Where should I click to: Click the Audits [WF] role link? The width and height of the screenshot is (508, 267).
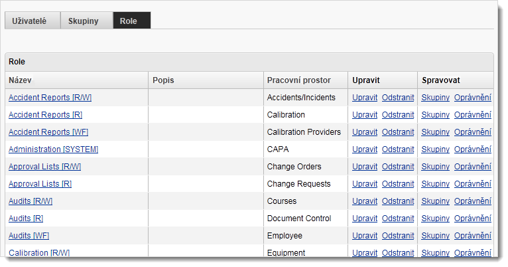pos(29,236)
